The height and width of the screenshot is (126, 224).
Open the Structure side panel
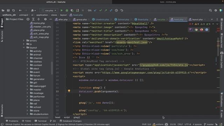click(x=2, y=36)
